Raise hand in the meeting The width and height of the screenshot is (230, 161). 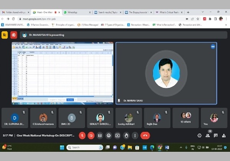126,135
